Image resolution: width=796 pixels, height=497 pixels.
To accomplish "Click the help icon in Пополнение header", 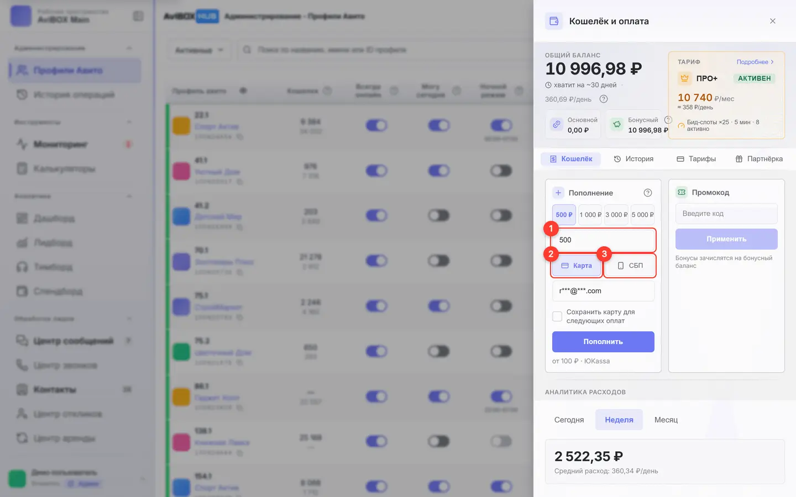I will 648,193.
